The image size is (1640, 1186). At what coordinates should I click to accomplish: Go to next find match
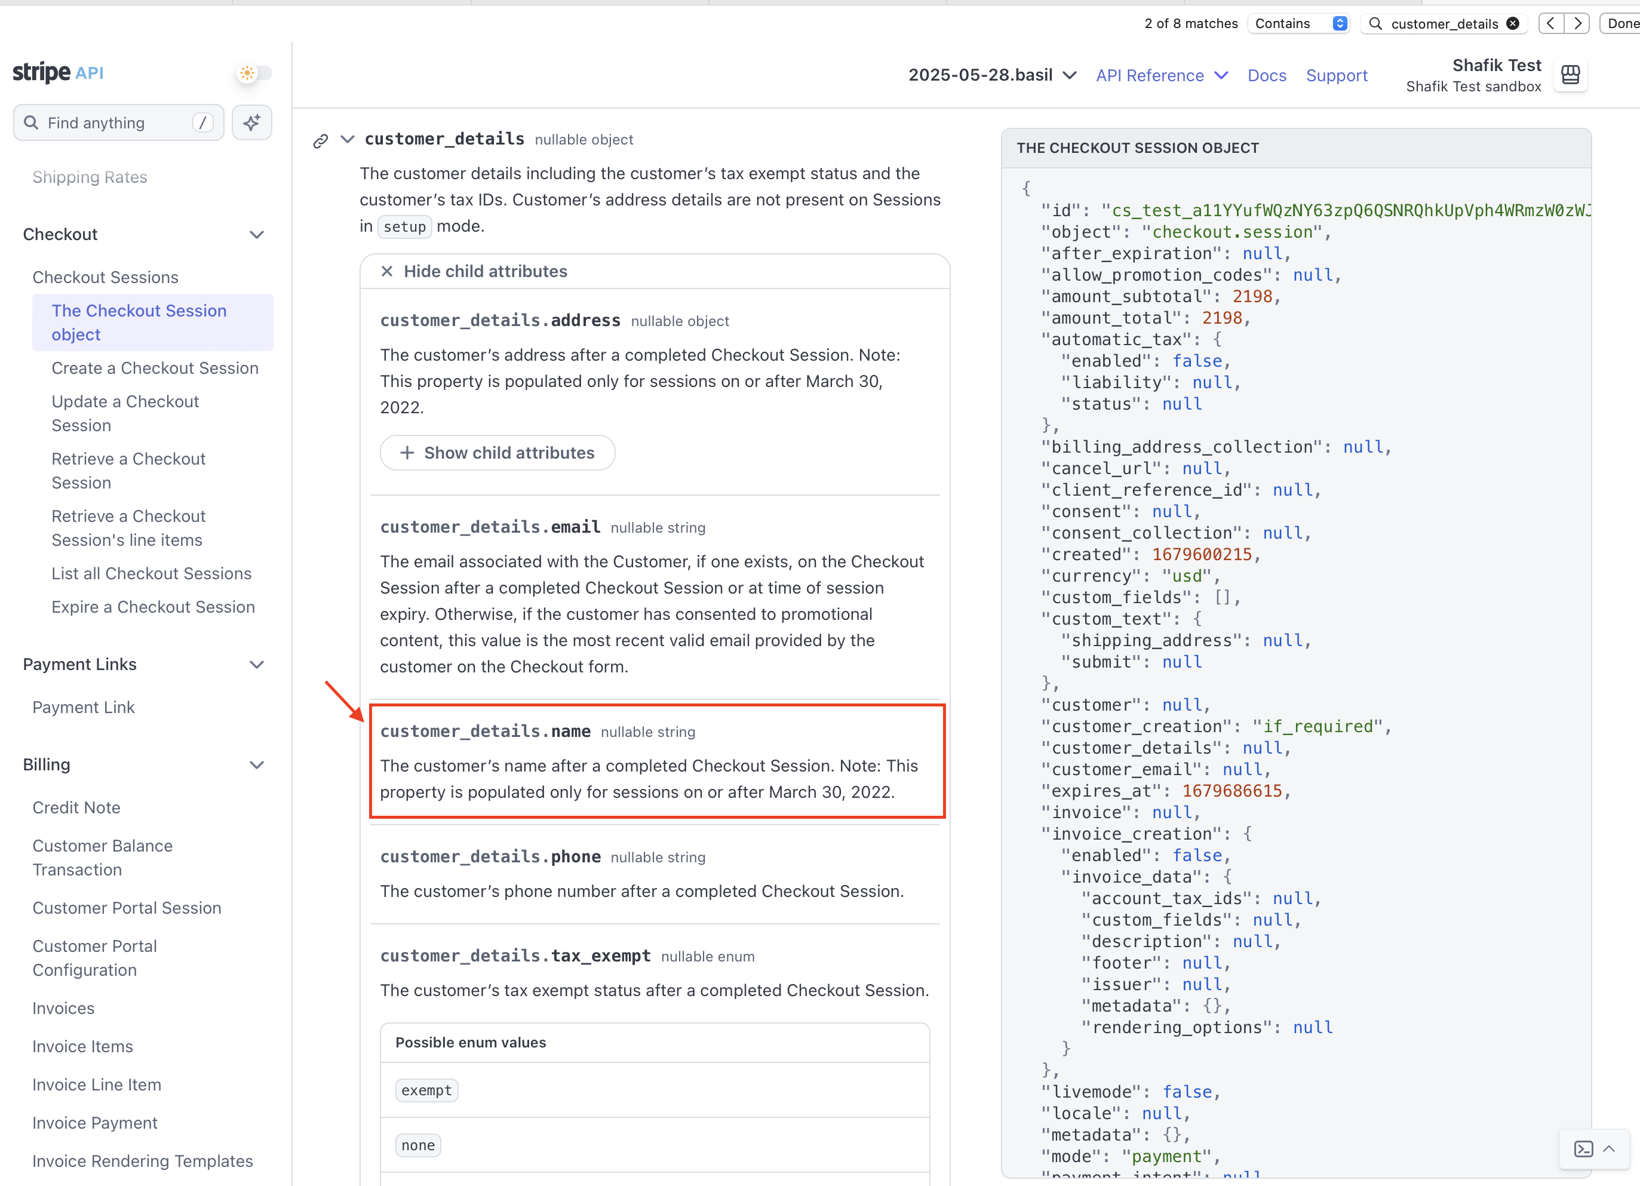click(1577, 23)
